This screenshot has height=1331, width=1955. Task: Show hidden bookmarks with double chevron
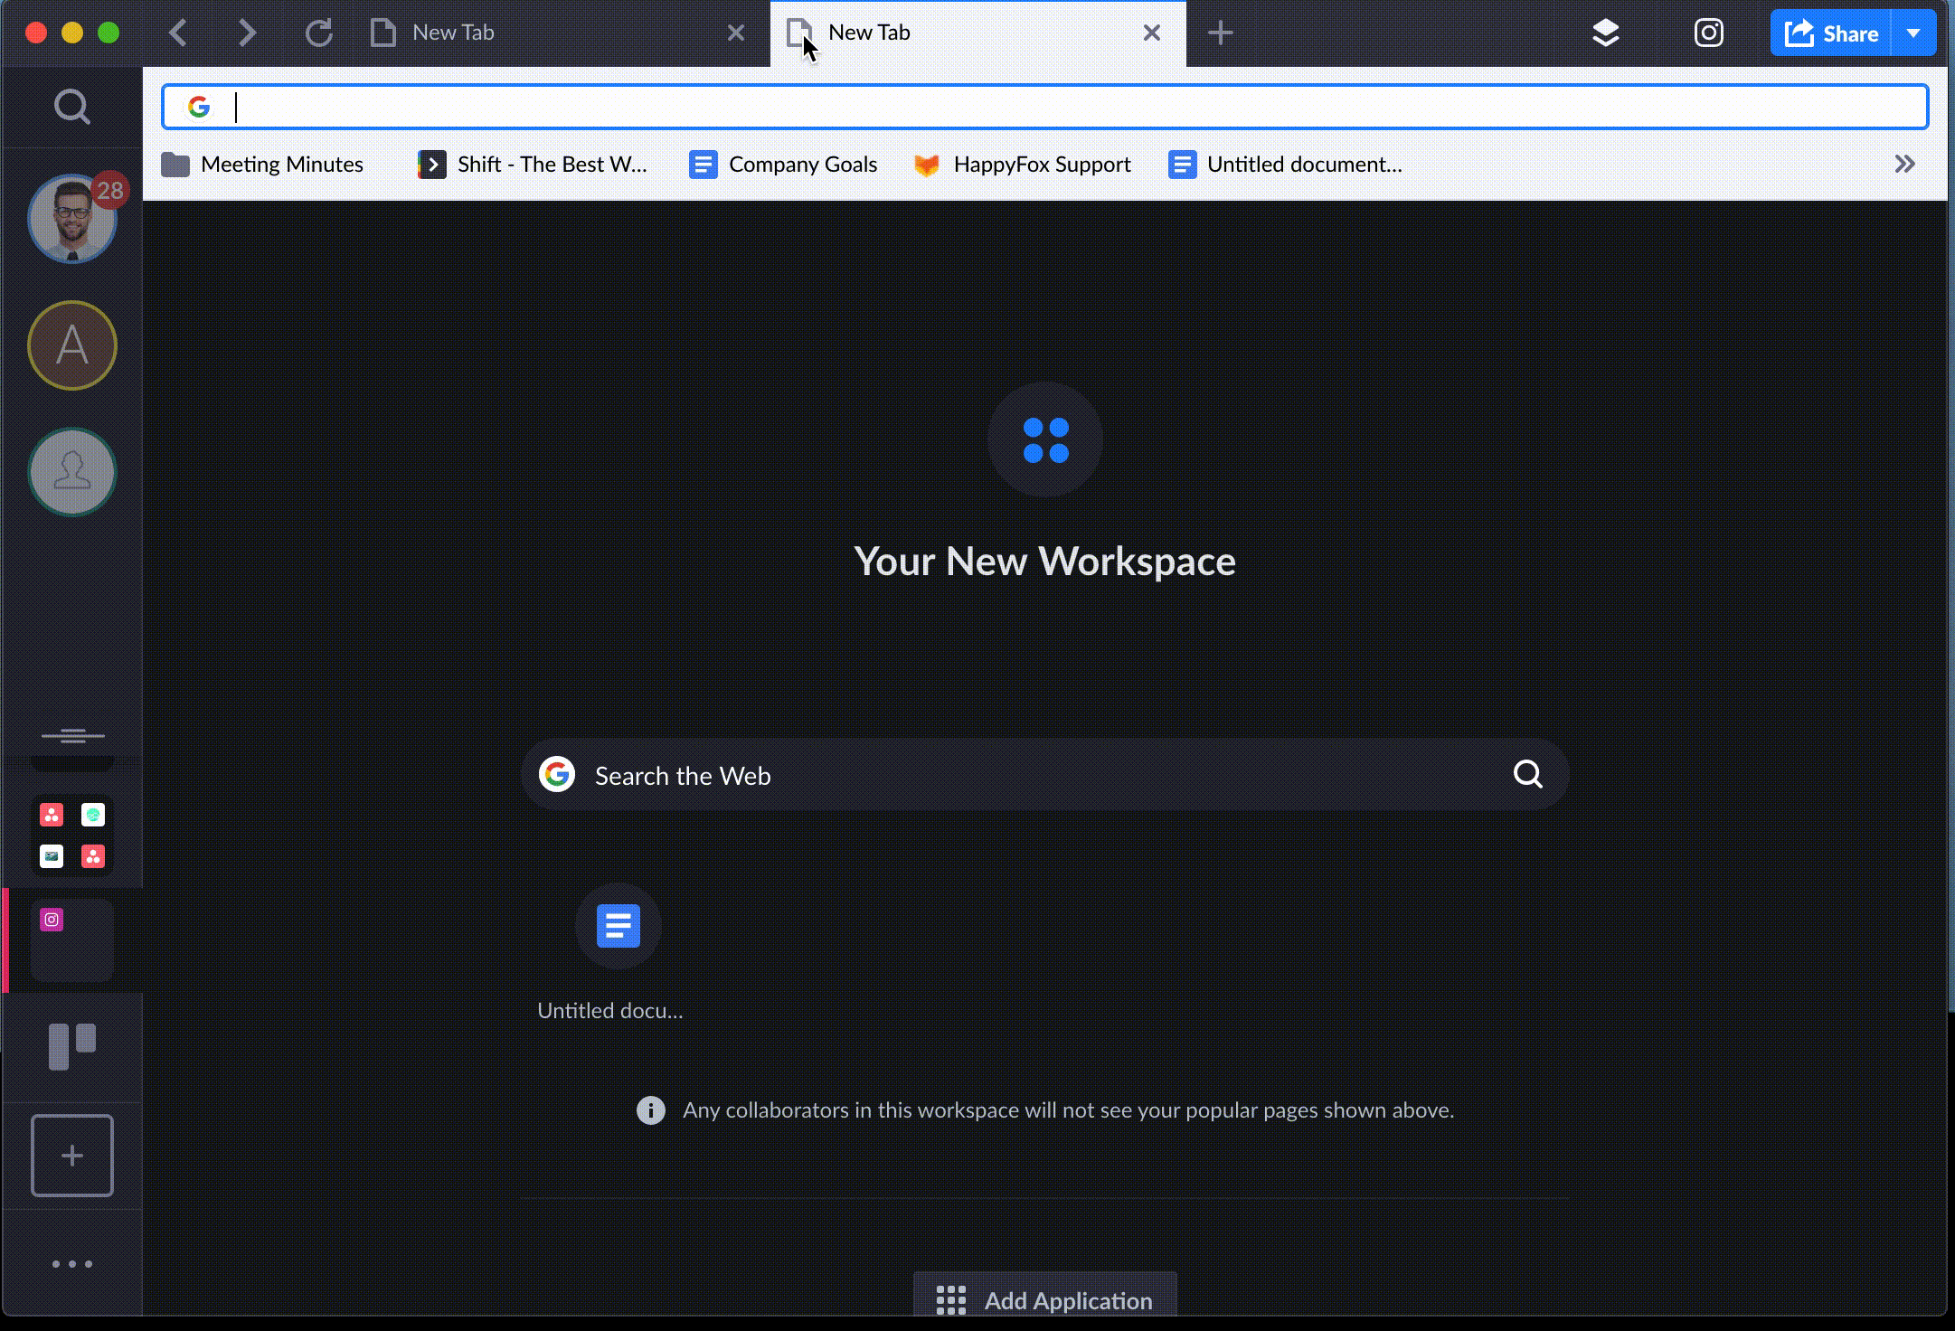tap(1904, 164)
